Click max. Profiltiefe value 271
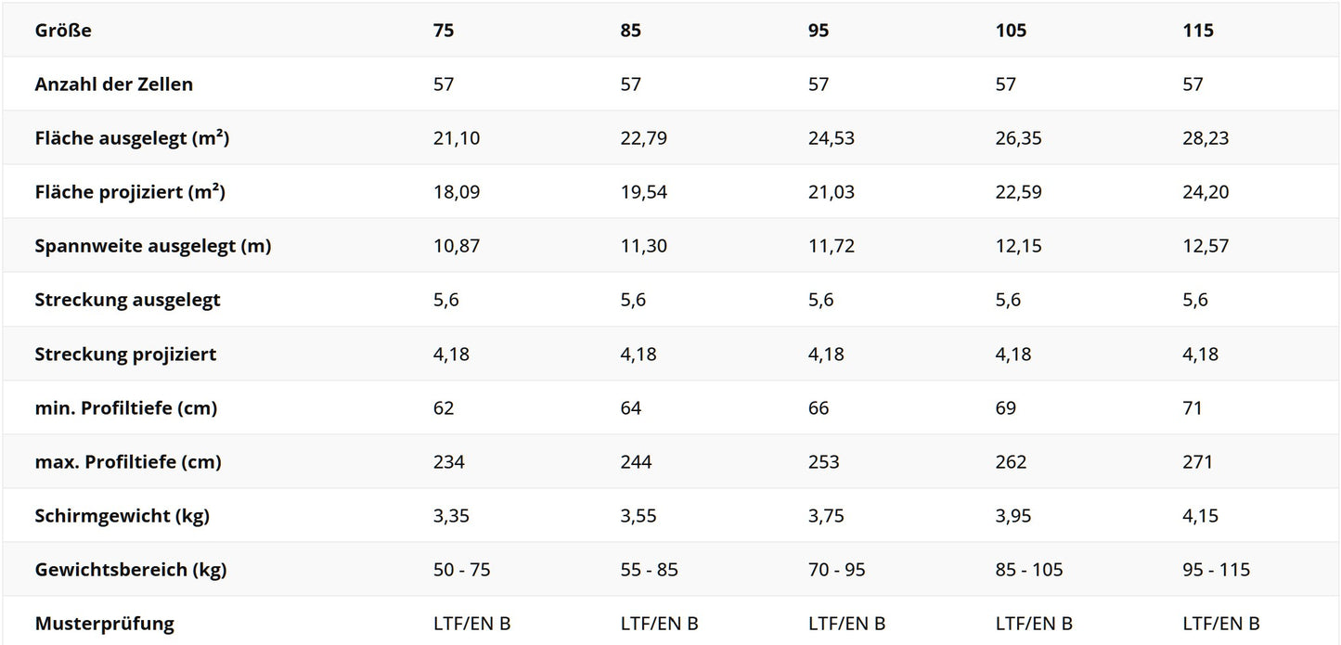 [x=1198, y=461]
